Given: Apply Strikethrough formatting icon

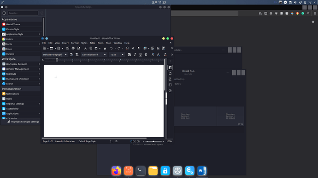Looking at the screenshot, I should pos(146,55).
